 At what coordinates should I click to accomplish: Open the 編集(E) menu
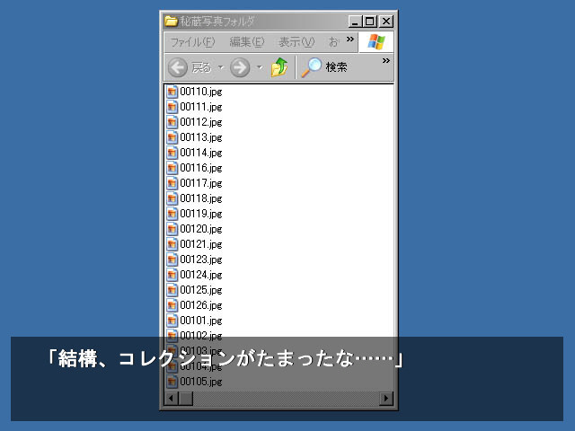click(246, 42)
